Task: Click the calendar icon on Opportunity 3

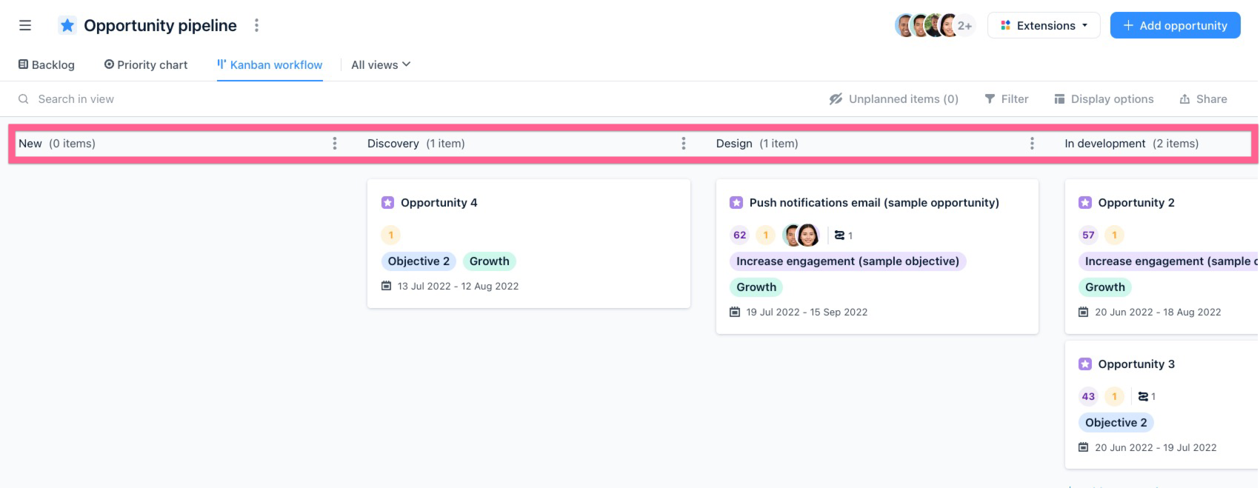Action: pyautogui.click(x=1084, y=447)
